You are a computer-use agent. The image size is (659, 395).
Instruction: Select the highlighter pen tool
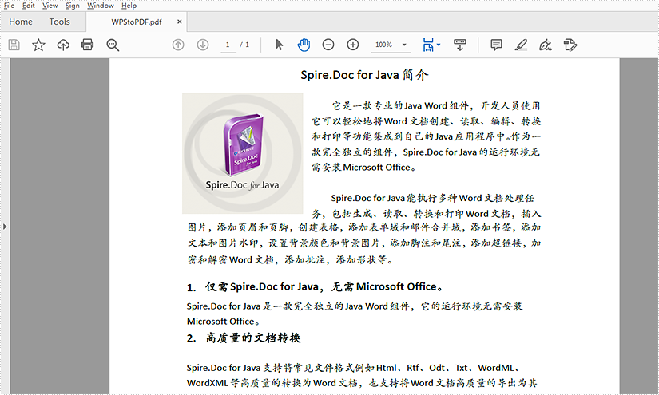[521, 45]
